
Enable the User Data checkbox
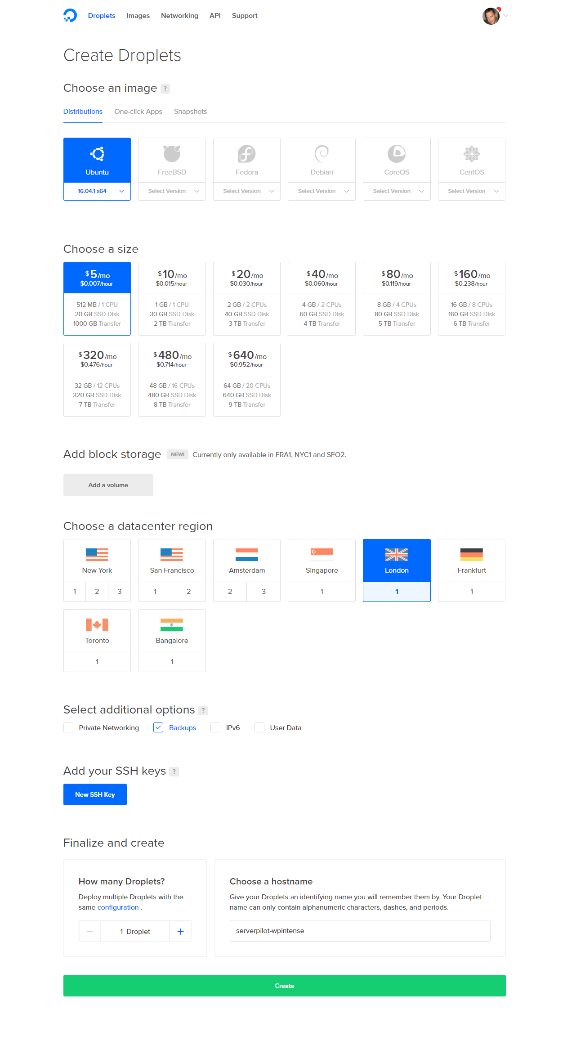coord(259,727)
